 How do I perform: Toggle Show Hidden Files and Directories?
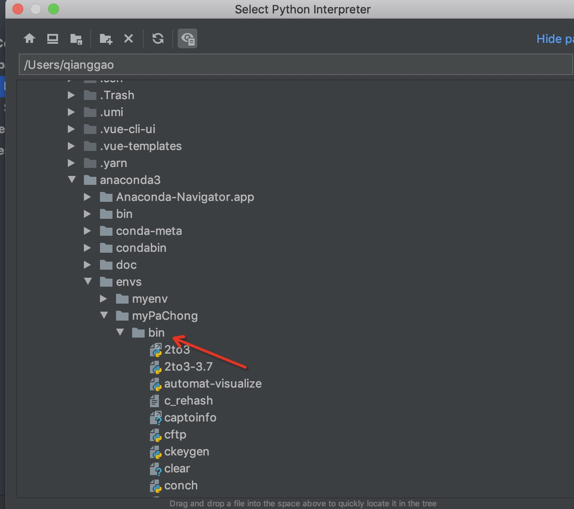[187, 38]
